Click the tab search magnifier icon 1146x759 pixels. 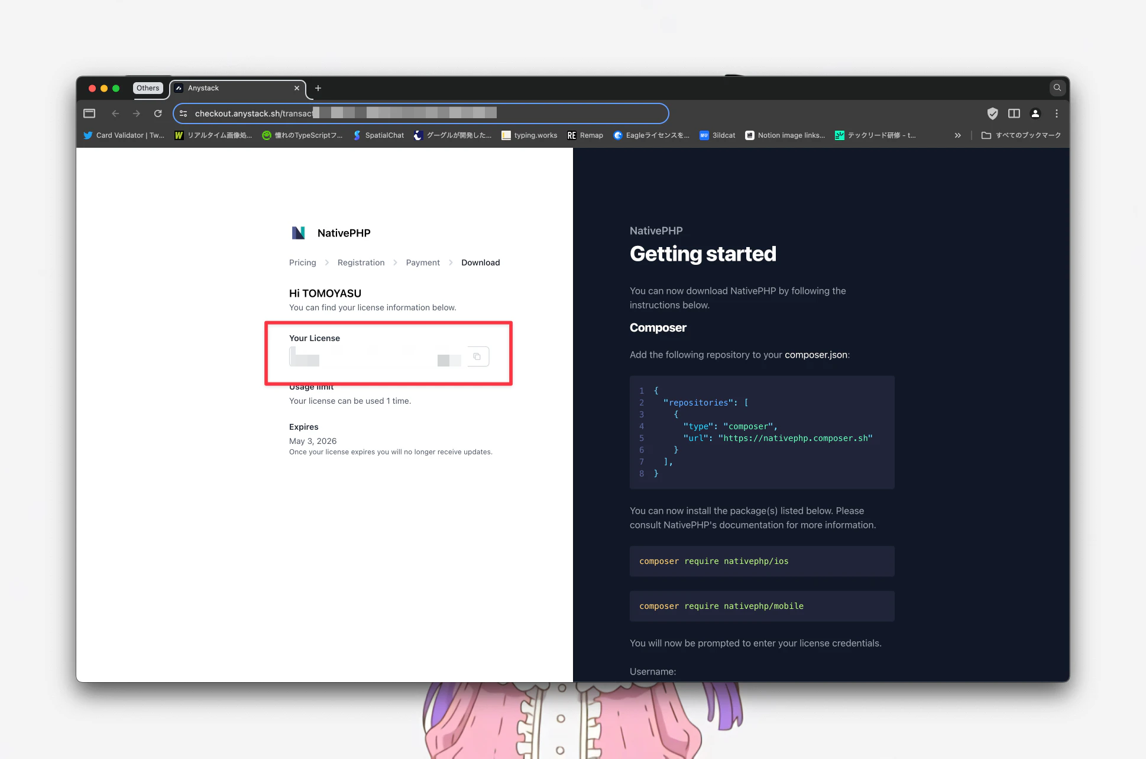click(x=1057, y=88)
